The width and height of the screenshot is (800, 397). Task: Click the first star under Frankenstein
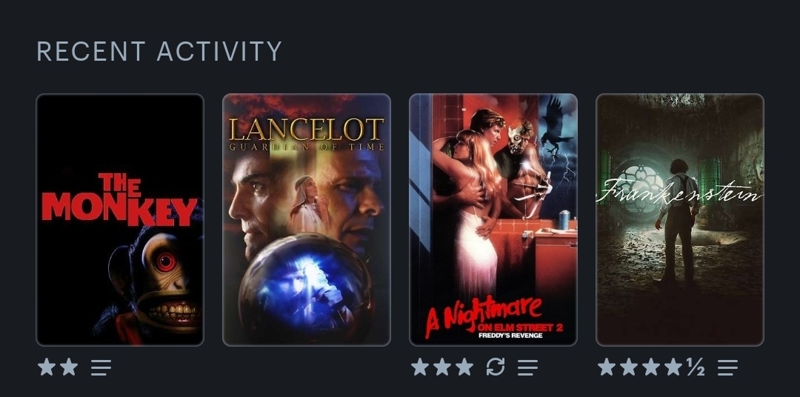tap(607, 367)
